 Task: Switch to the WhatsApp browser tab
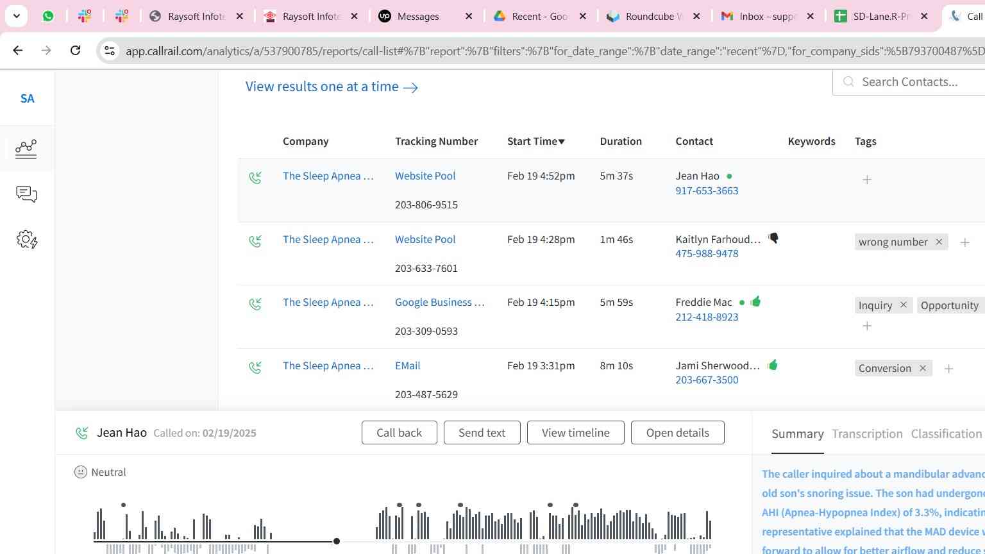pyautogui.click(x=48, y=16)
